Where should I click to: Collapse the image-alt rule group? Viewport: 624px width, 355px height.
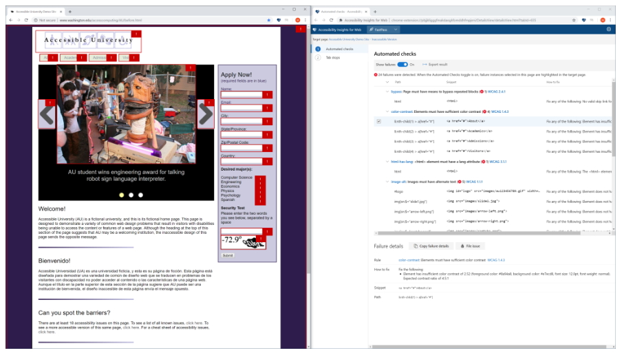click(x=387, y=182)
